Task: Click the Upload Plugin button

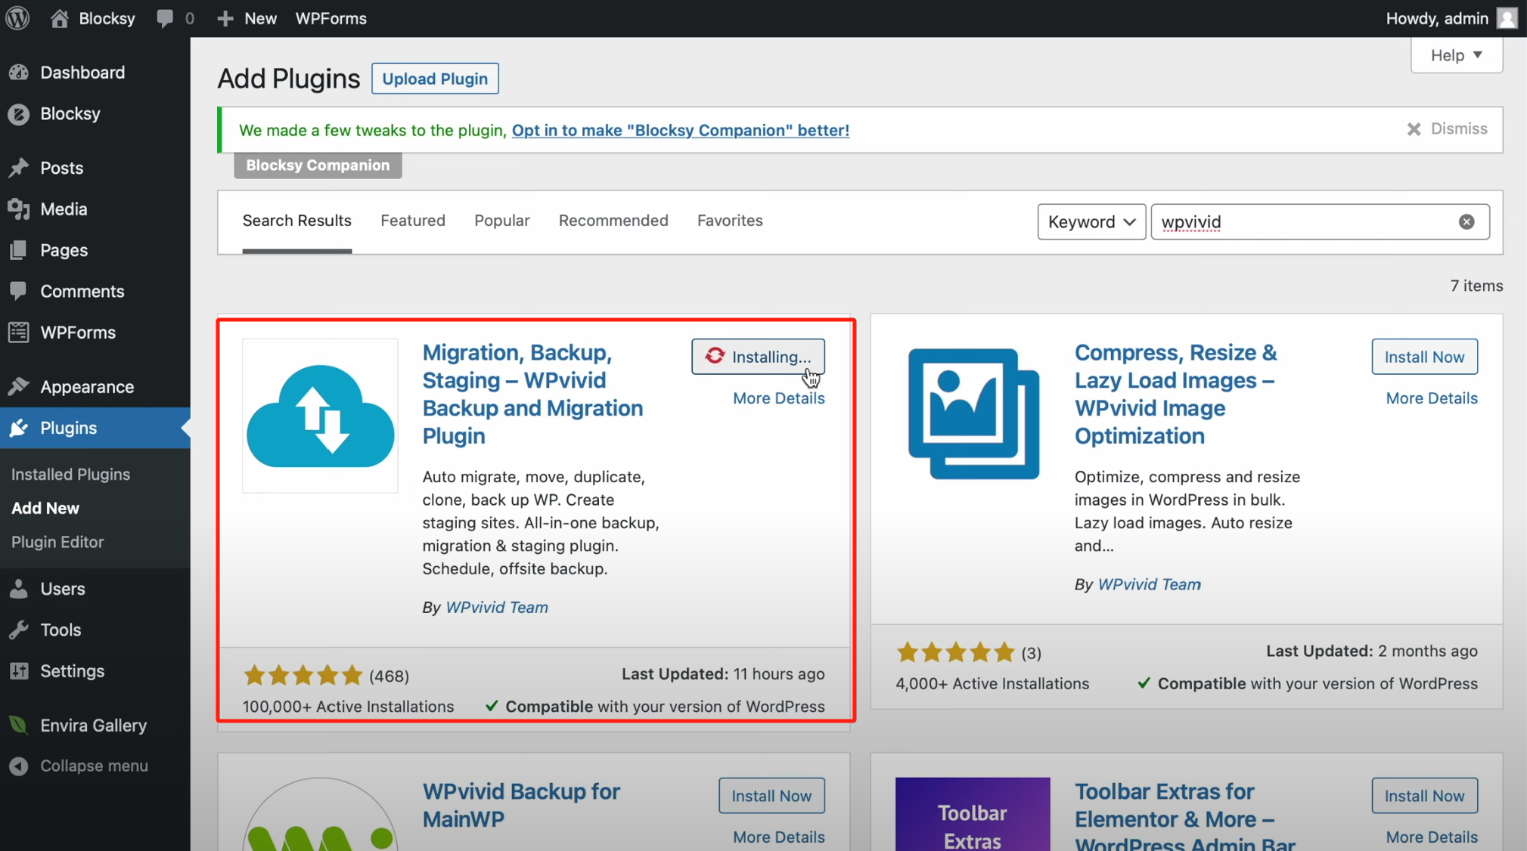Action: click(435, 79)
